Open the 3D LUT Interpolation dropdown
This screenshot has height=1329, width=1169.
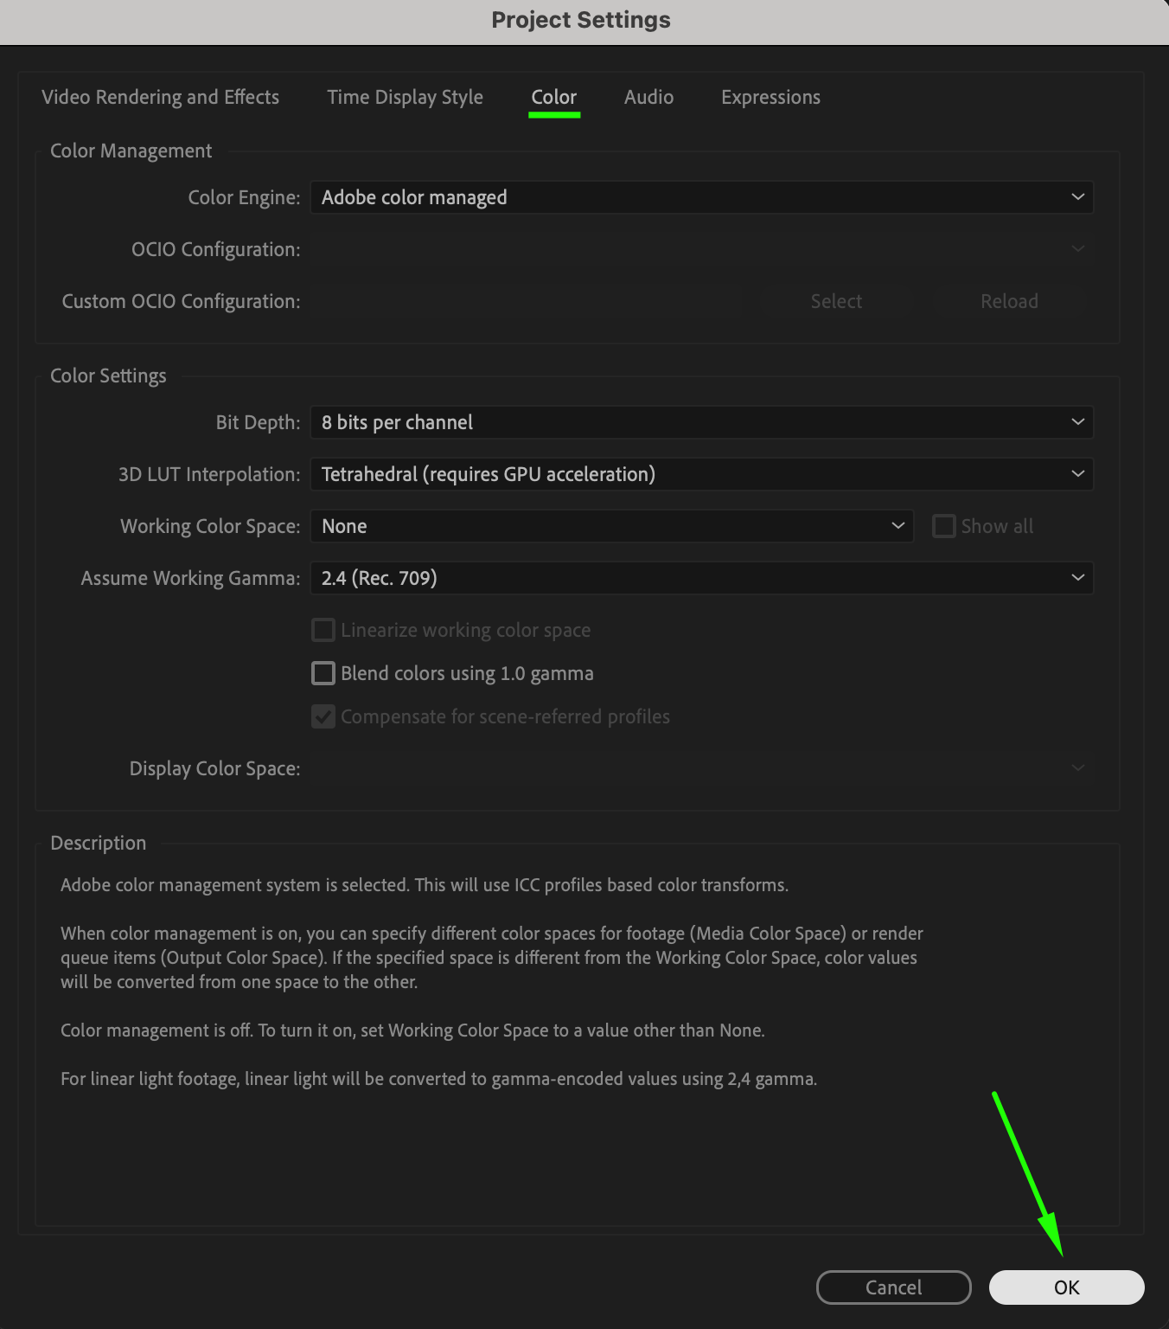pos(701,474)
